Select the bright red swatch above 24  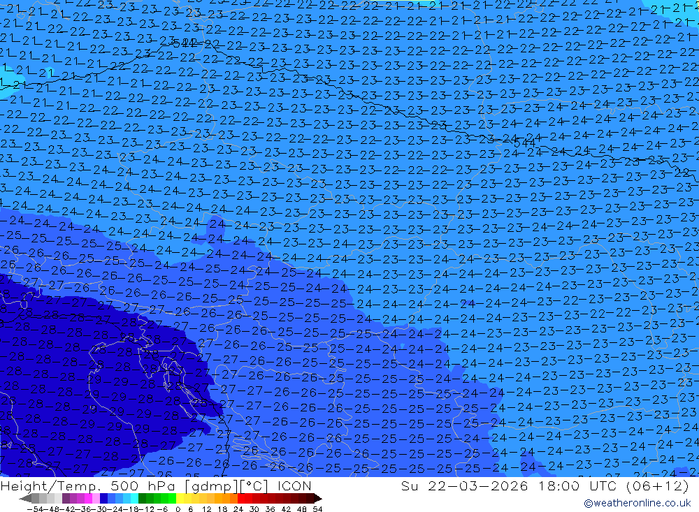[241, 498]
